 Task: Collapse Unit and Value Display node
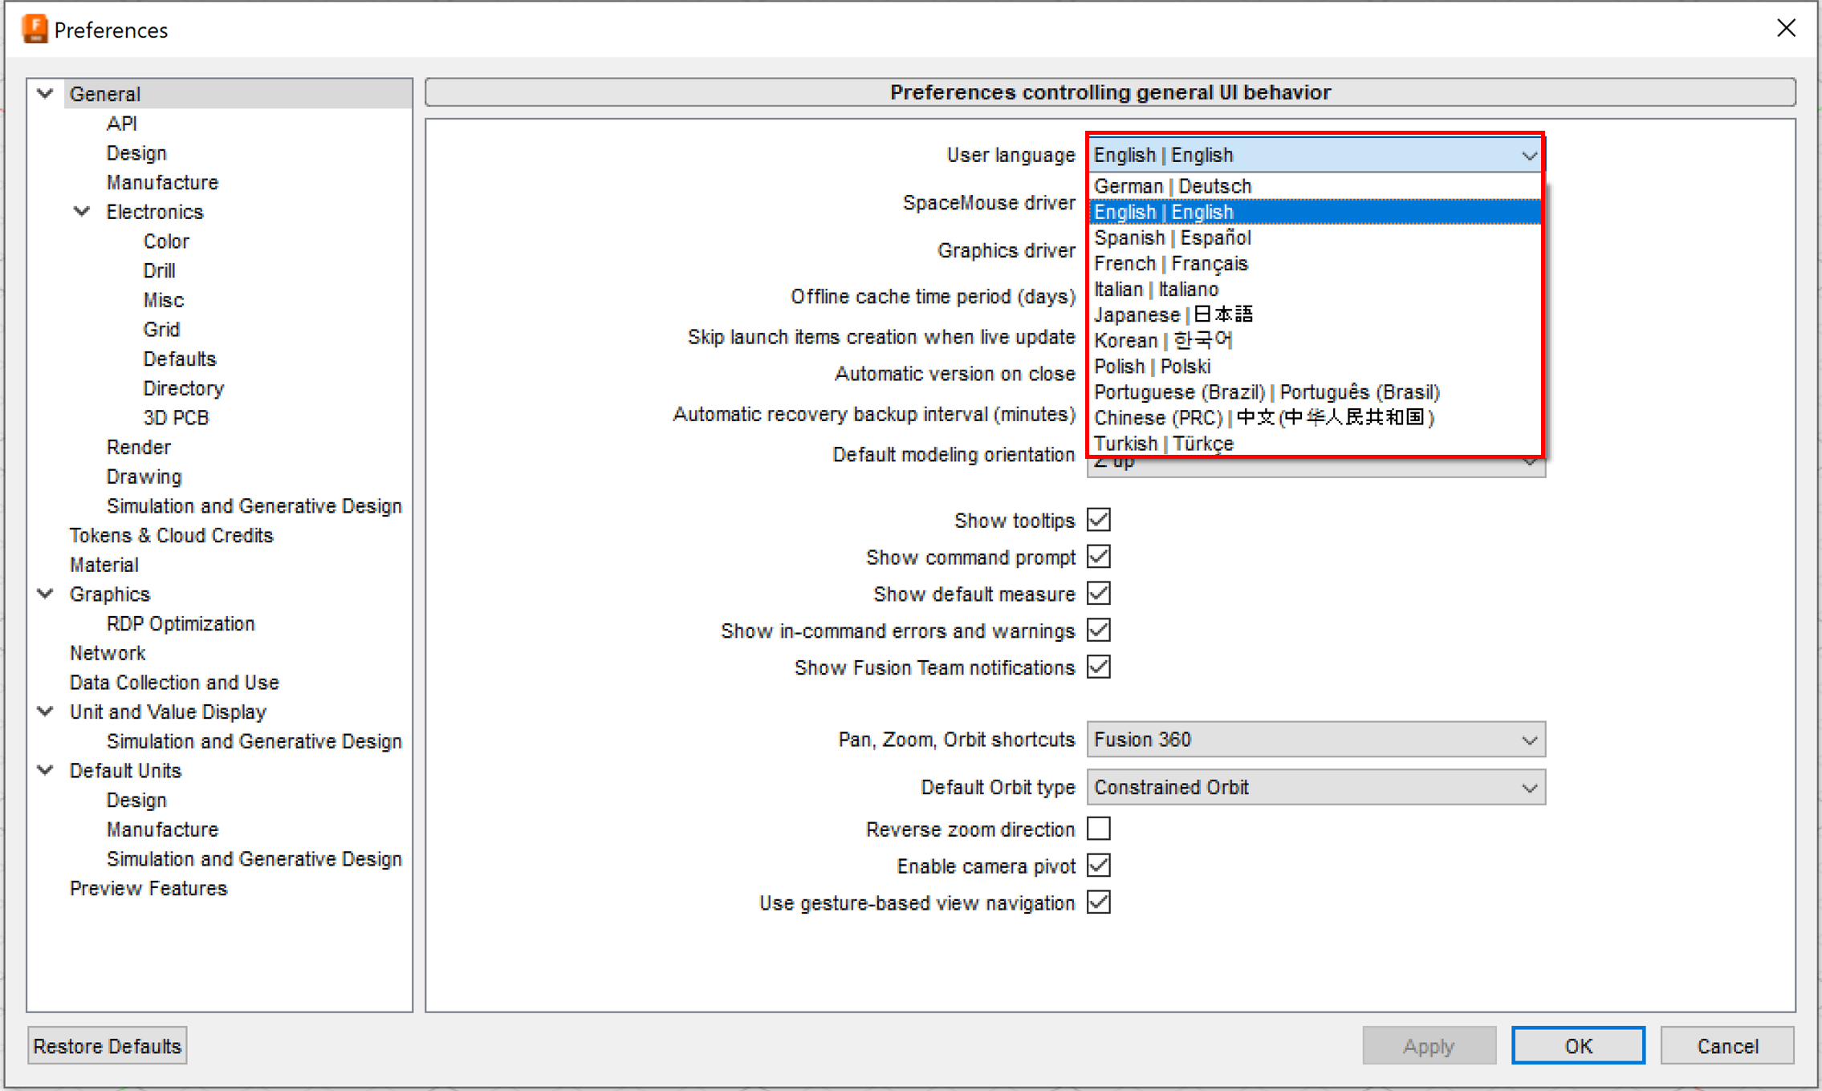pyautogui.click(x=46, y=712)
